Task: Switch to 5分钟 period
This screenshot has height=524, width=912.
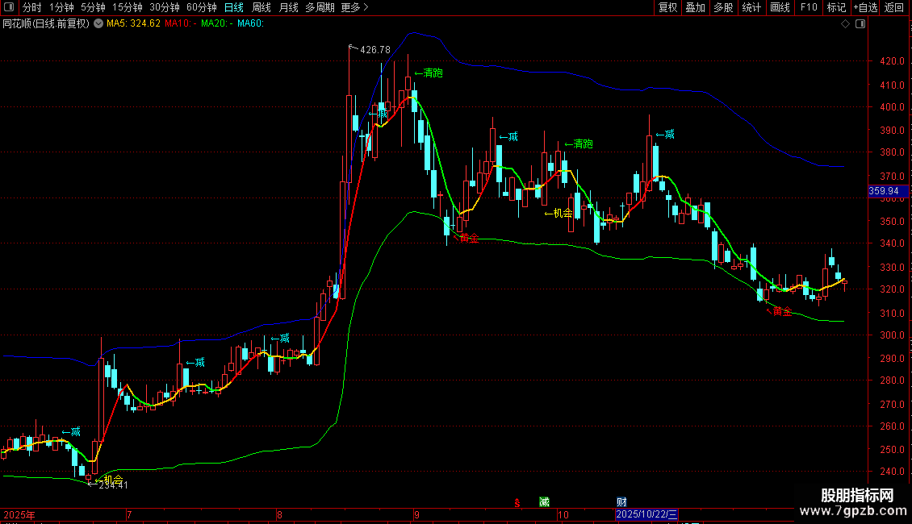Action: pyautogui.click(x=93, y=7)
